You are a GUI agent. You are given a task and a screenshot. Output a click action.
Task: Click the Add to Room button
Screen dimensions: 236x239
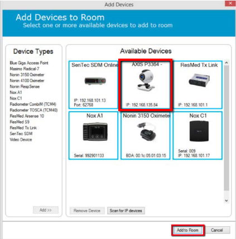[x=187, y=230]
